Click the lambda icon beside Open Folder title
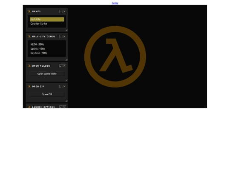This screenshot has height=172, width=230. pos(29,66)
